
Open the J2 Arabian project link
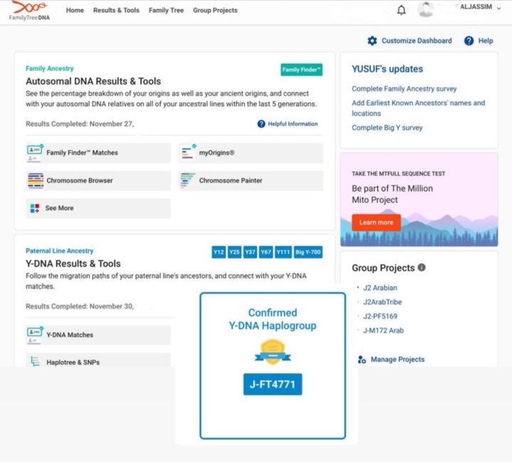[x=380, y=288]
